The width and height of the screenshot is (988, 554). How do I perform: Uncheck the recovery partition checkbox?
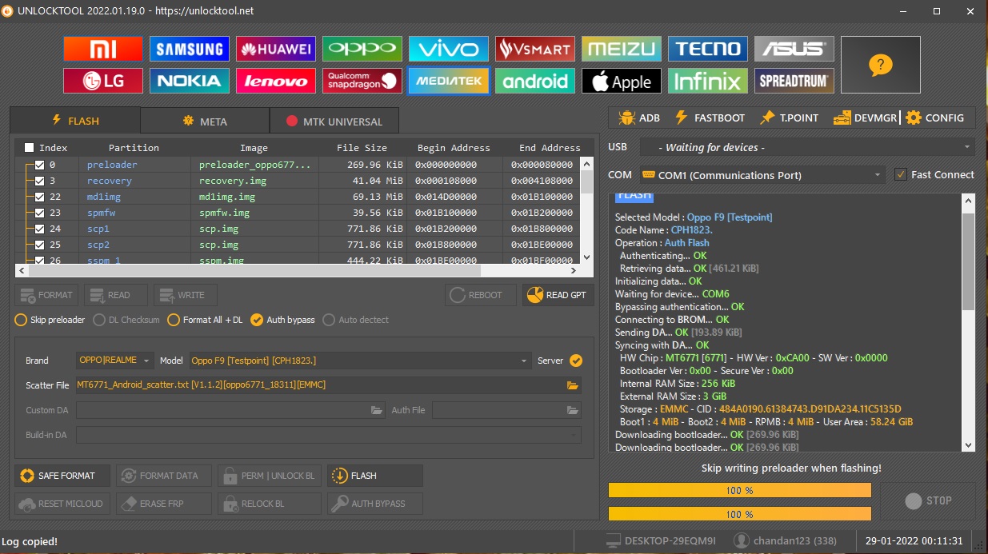39,181
